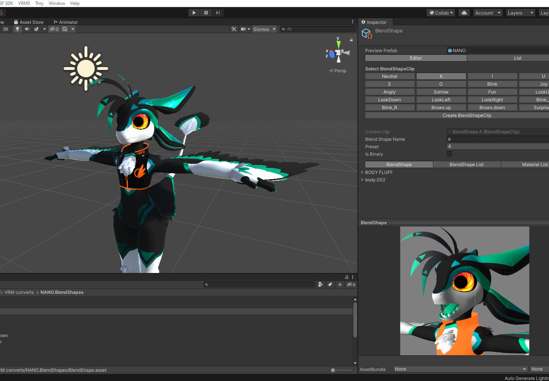This screenshot has width=549, height=381.
Task: Select the Sorrow blend shape clip
Action: tap(441, 92)
